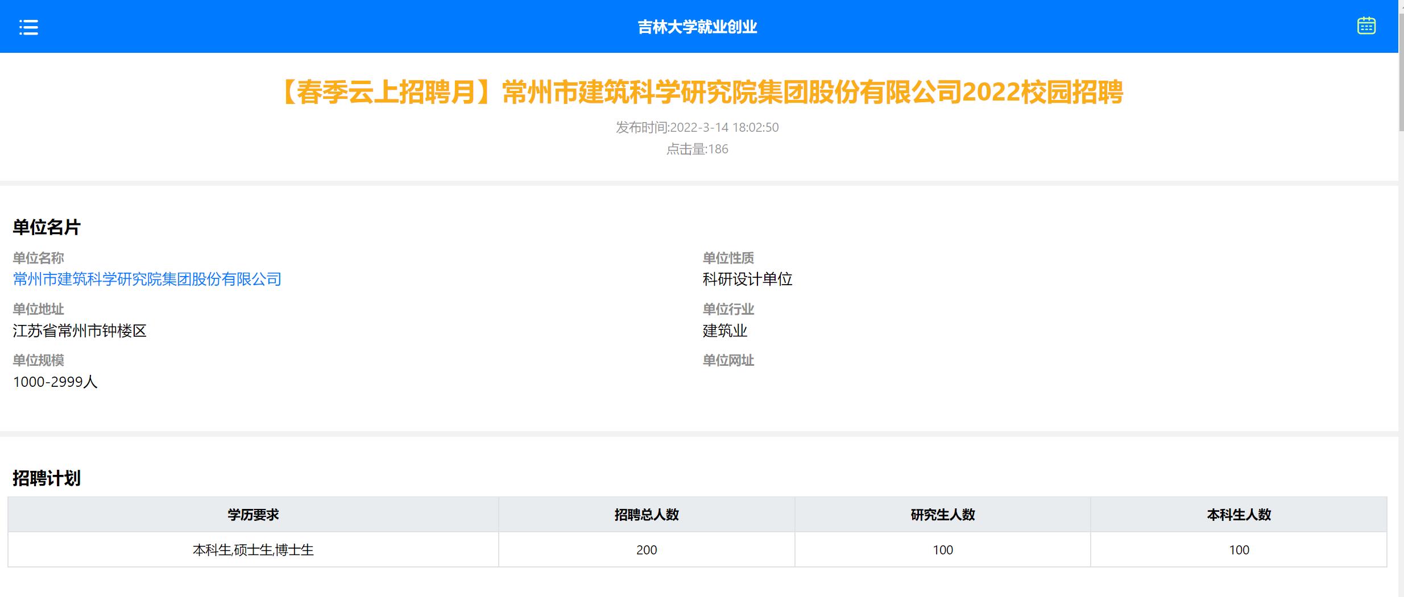Click the orange recruitment announcement title
Image resolution: width=1404 pixels, height=597 pixels.
[x=701, y=93]
